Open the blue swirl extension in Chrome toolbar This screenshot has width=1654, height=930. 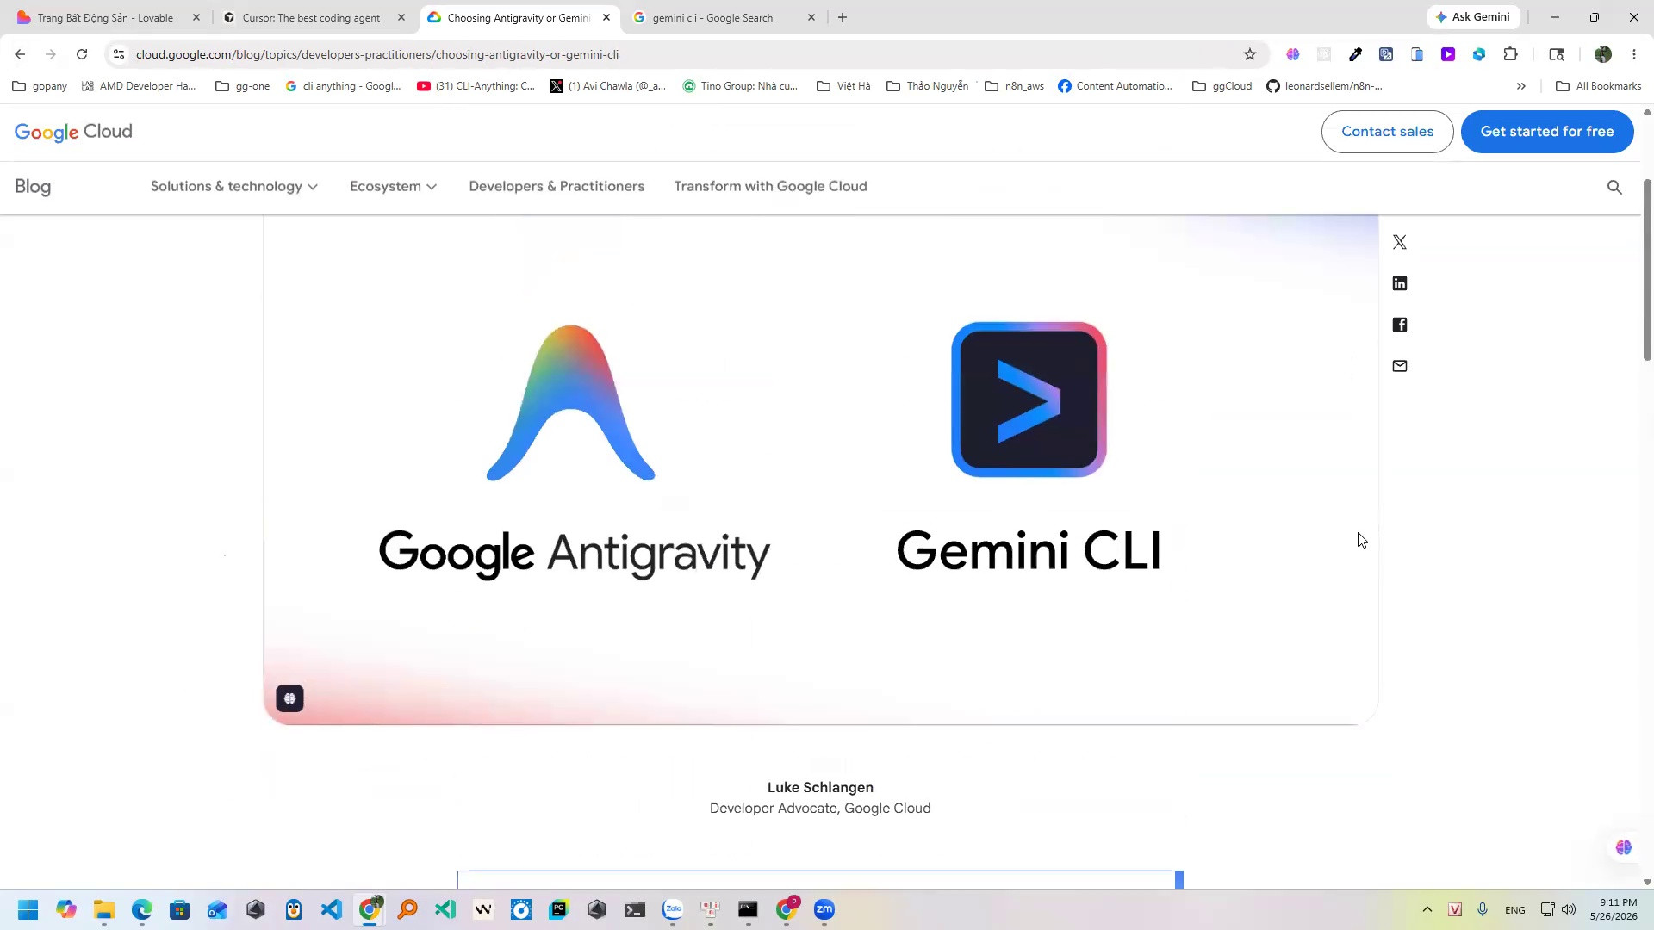coord(1479,54)
